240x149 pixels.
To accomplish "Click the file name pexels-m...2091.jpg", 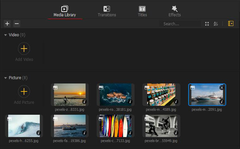I will pos(207,109).
